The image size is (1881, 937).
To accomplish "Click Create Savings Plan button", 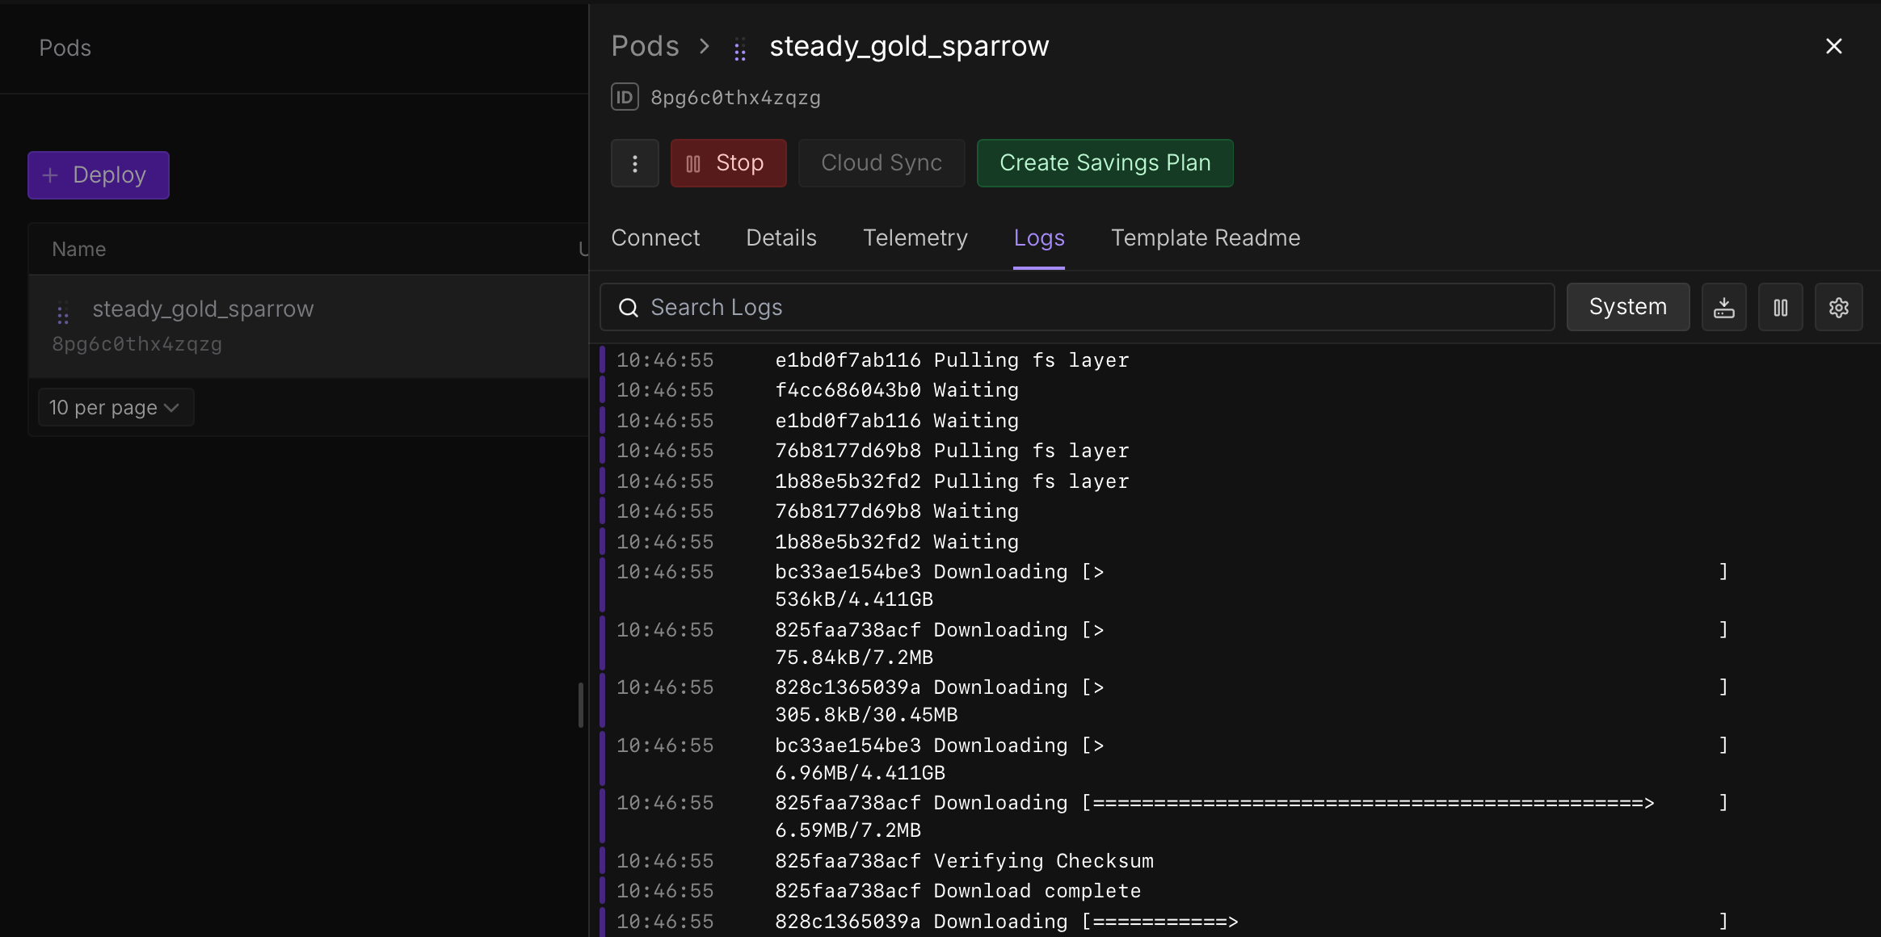I will click(x=1105, y=163).
